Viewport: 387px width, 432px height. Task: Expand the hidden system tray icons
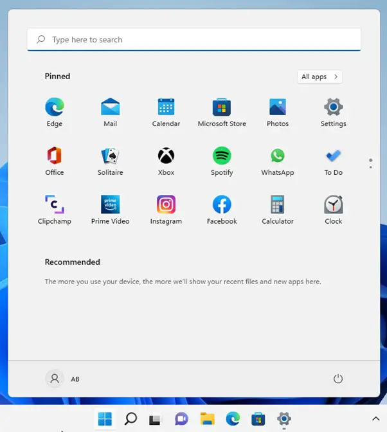[376, 419]
